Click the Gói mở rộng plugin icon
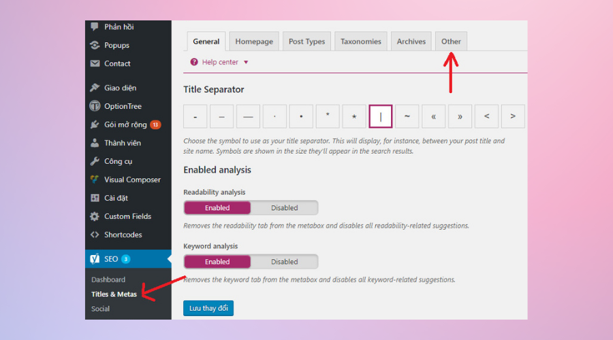The height and width of the screenshot is (340, 613). 95,124
